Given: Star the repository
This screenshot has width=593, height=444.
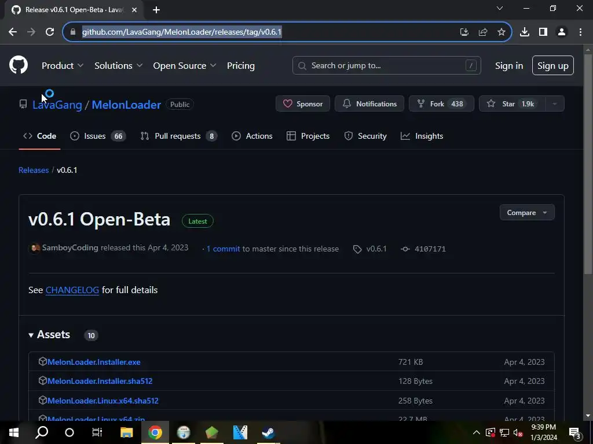Looking at the screenshot, I should 512,103.
